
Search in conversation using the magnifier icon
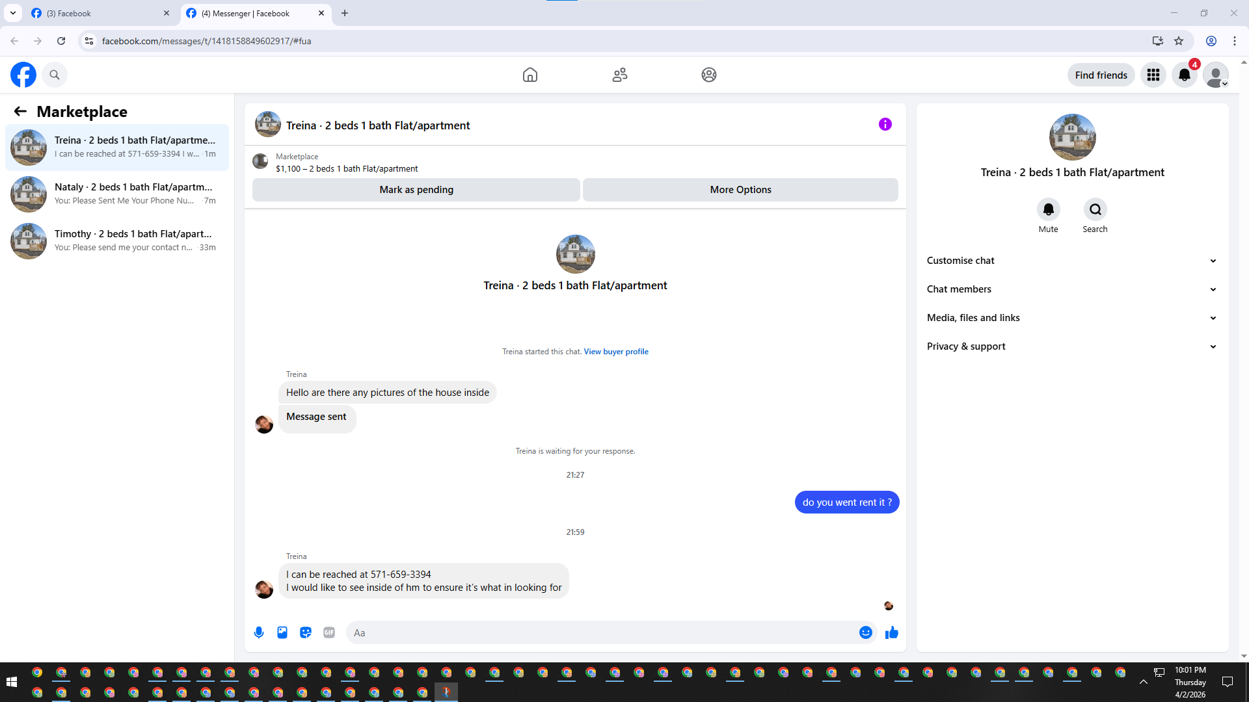[1095, 209]
